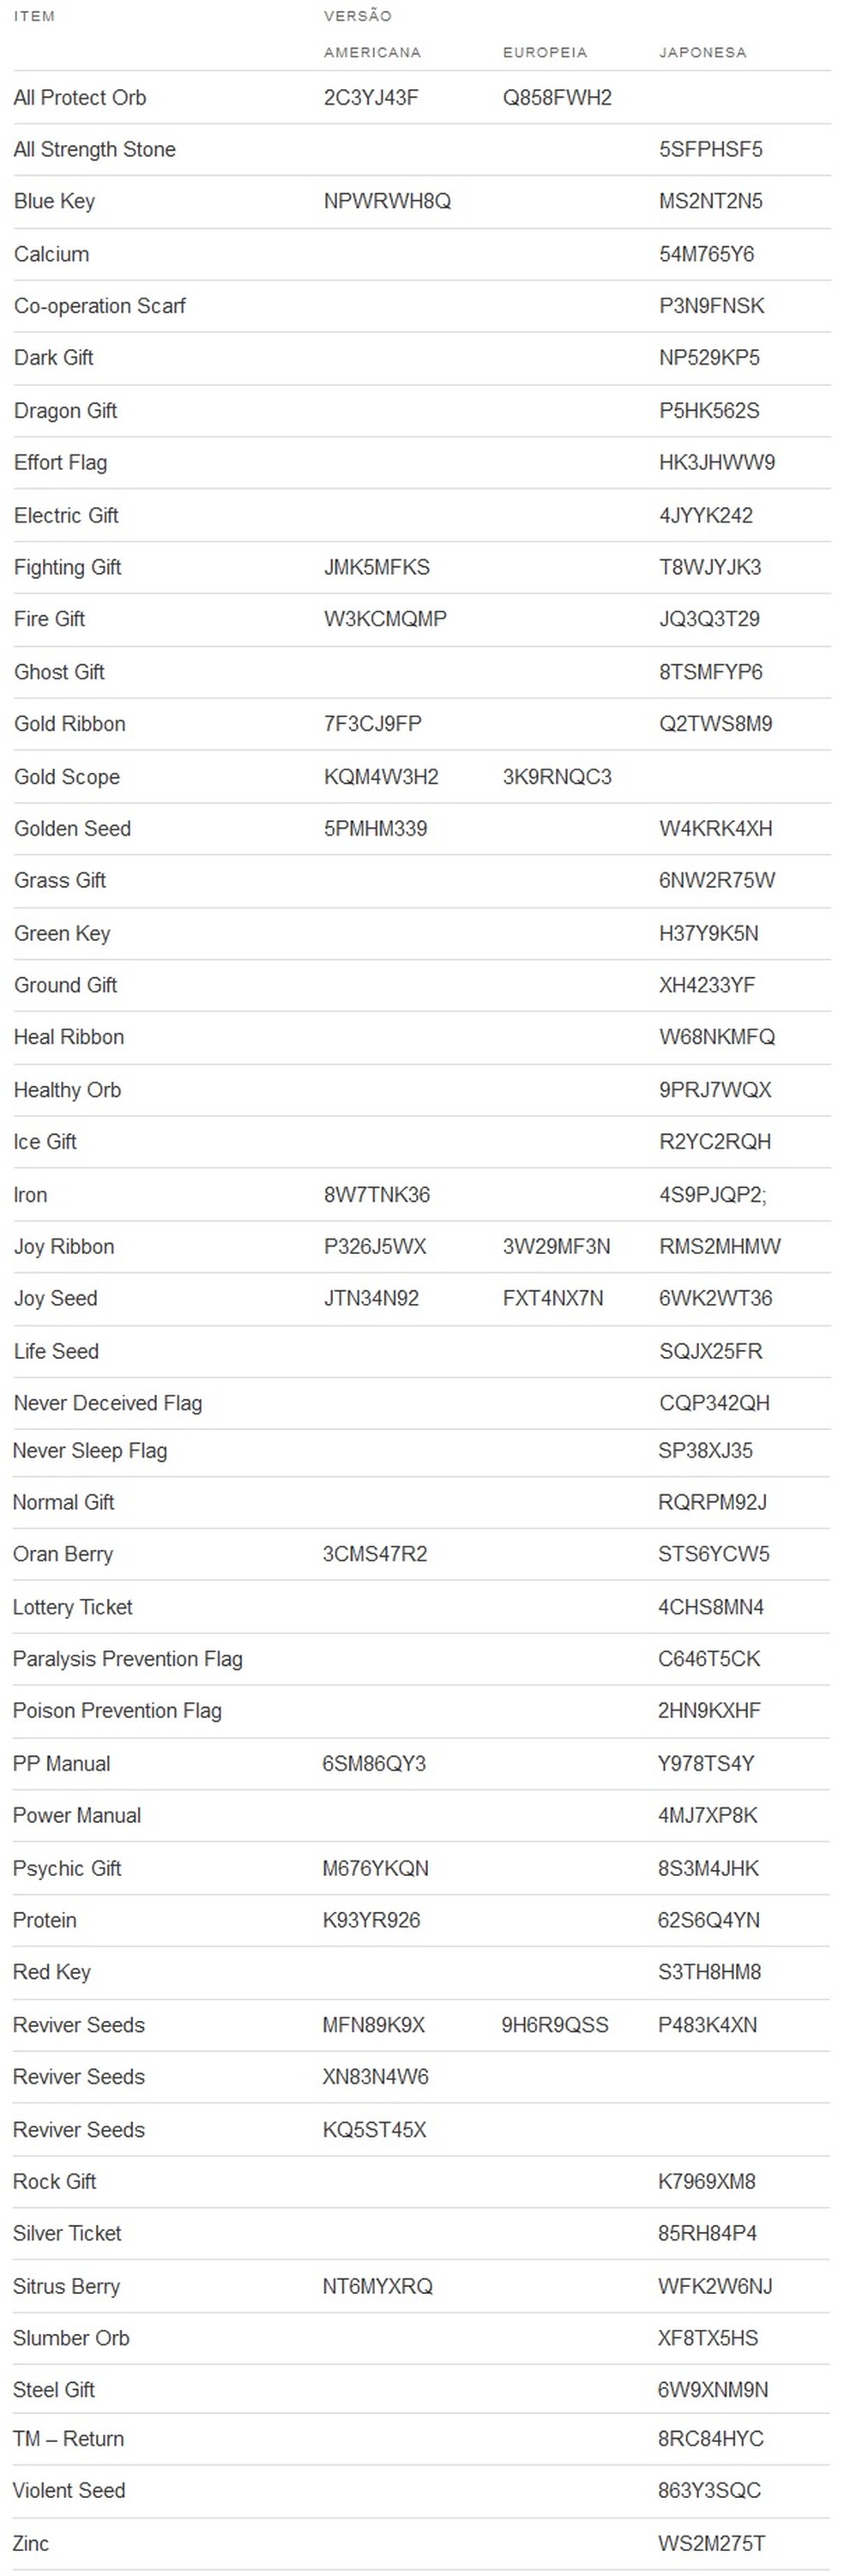This screenshot has width=844, height=2576.
Task: Select the All Protect Orb item name
Action: 80,97
